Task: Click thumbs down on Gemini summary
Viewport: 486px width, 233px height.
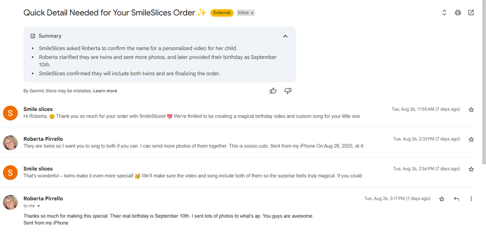Action: 288,91
